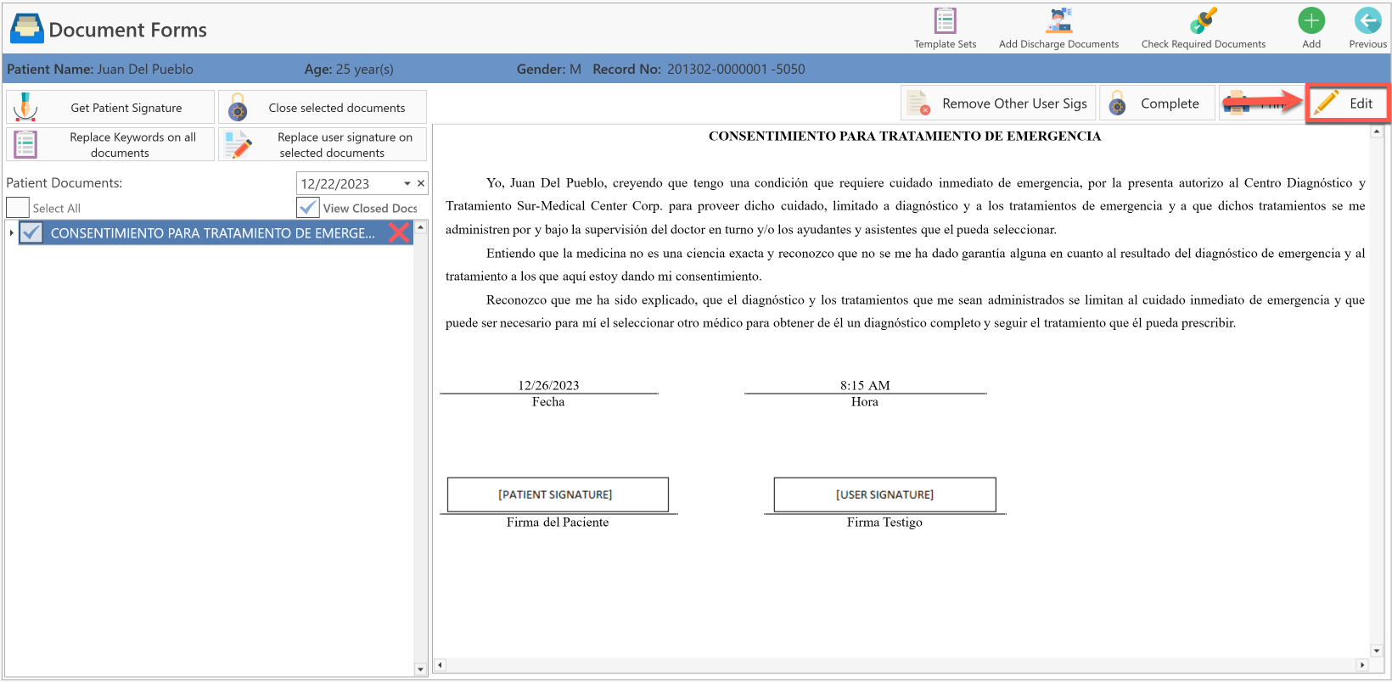Click the document viewer scroll-up arrow
Screen dimensions: 1392x682
pyautogui.click(x=1376, y=132)
